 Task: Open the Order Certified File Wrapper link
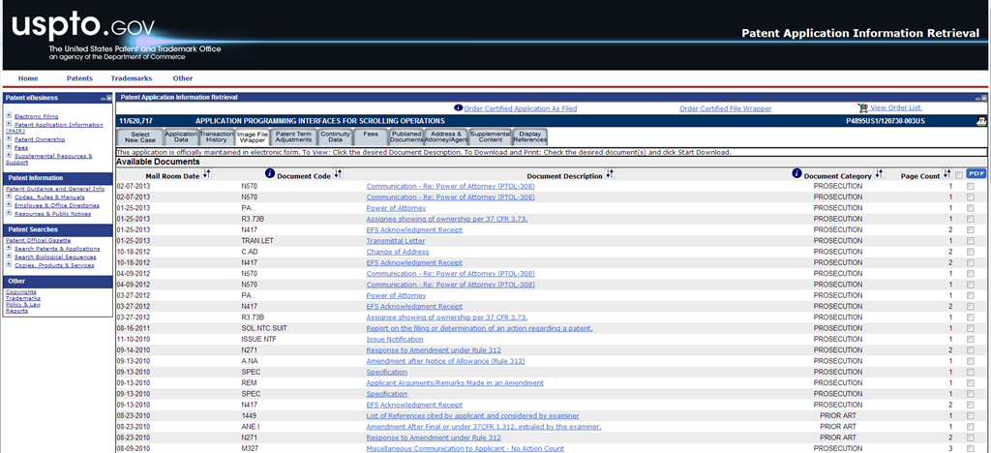(726, 108)
